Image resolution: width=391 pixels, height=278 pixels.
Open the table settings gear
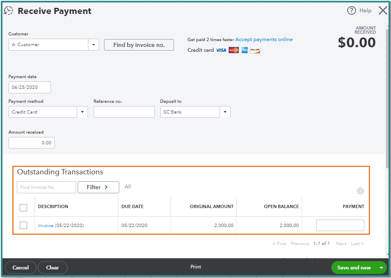click(x=360, y=191)
